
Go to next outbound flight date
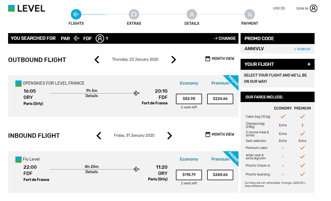(x=174, y=60)
